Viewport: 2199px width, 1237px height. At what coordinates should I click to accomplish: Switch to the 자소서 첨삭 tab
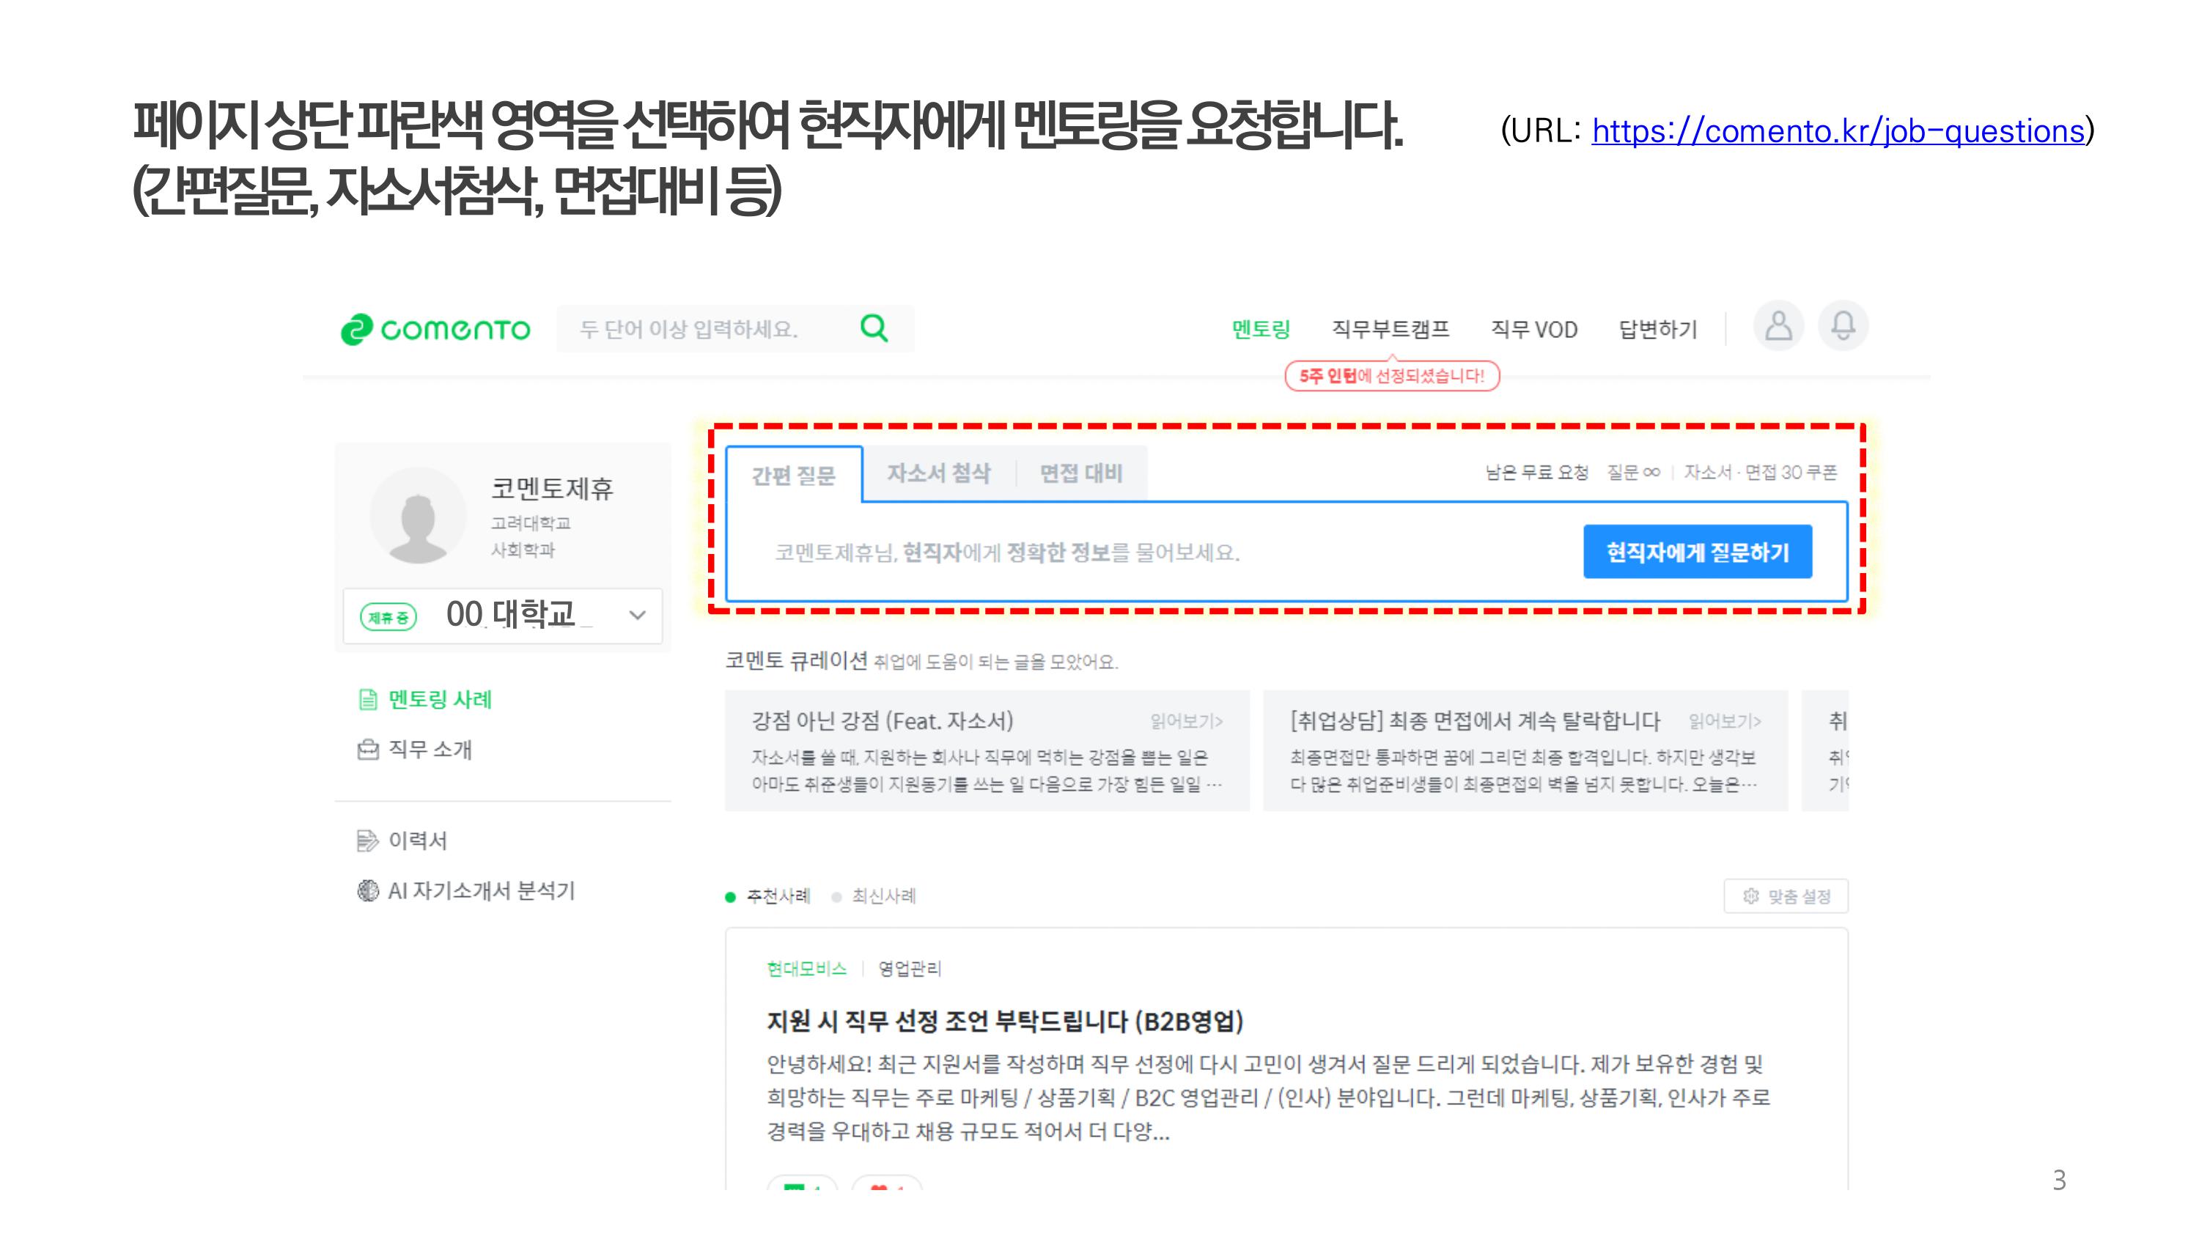938,474
